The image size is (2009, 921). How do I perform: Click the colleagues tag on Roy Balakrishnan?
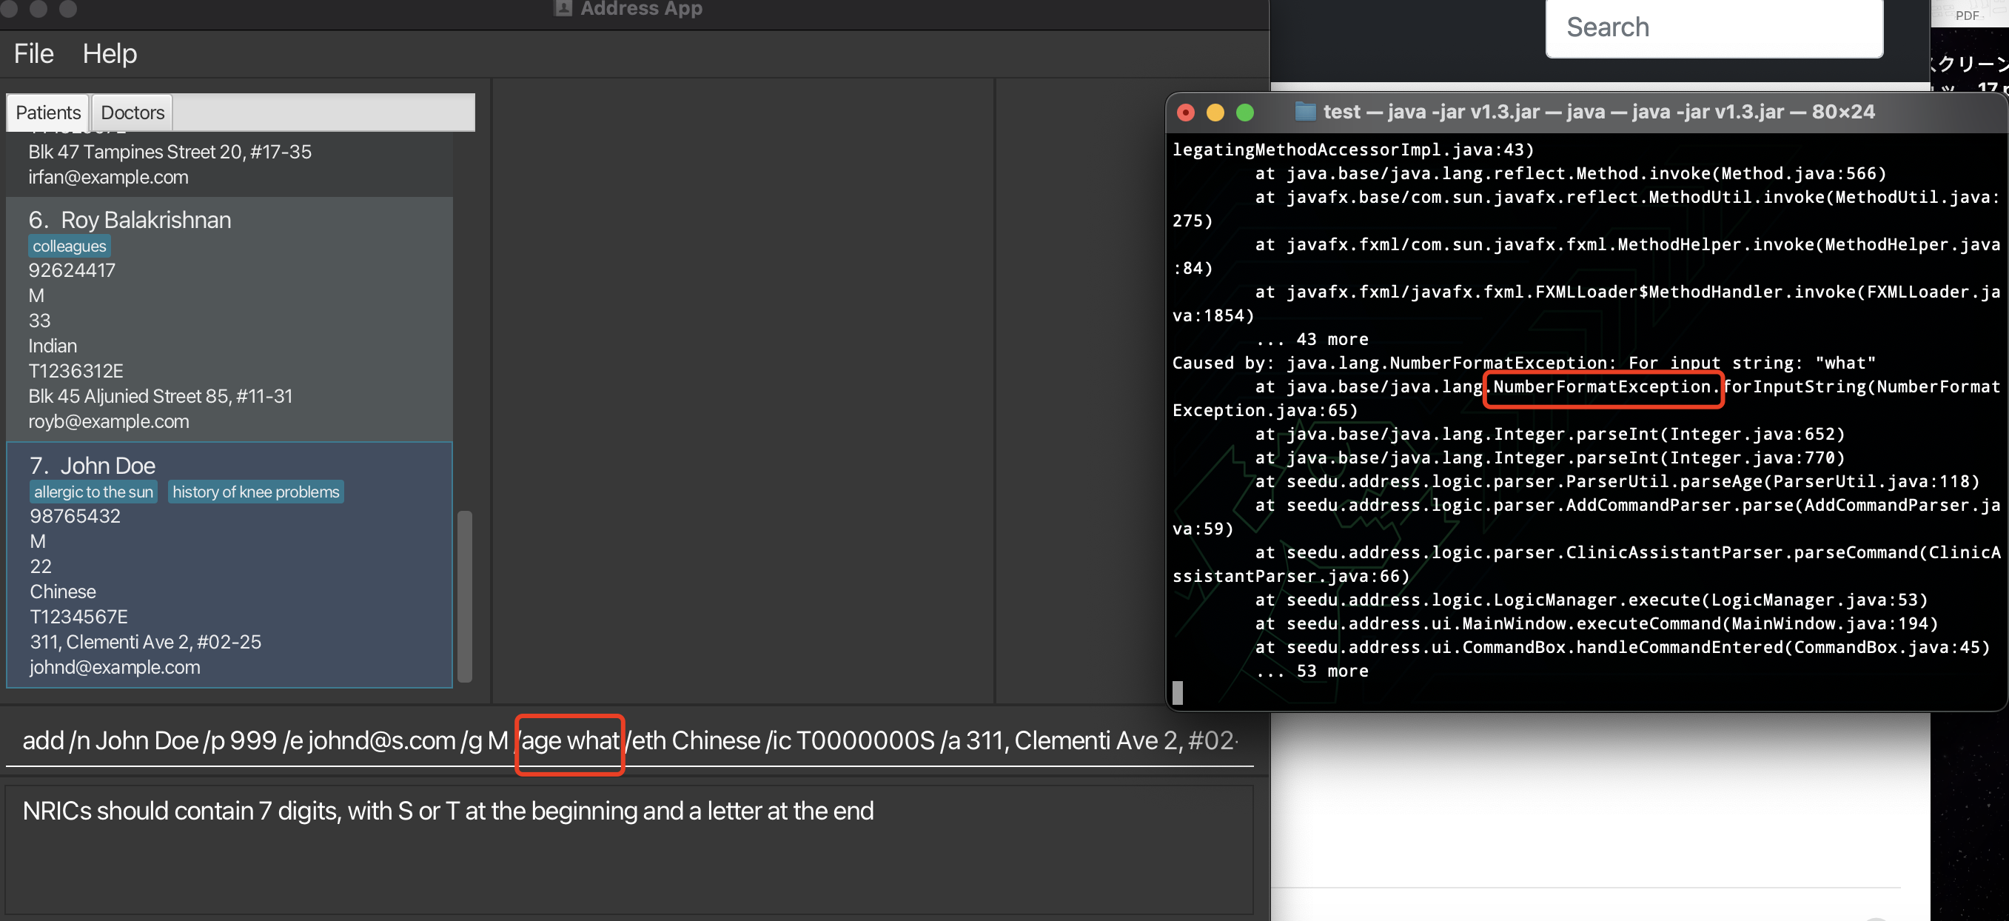point(70,247)
